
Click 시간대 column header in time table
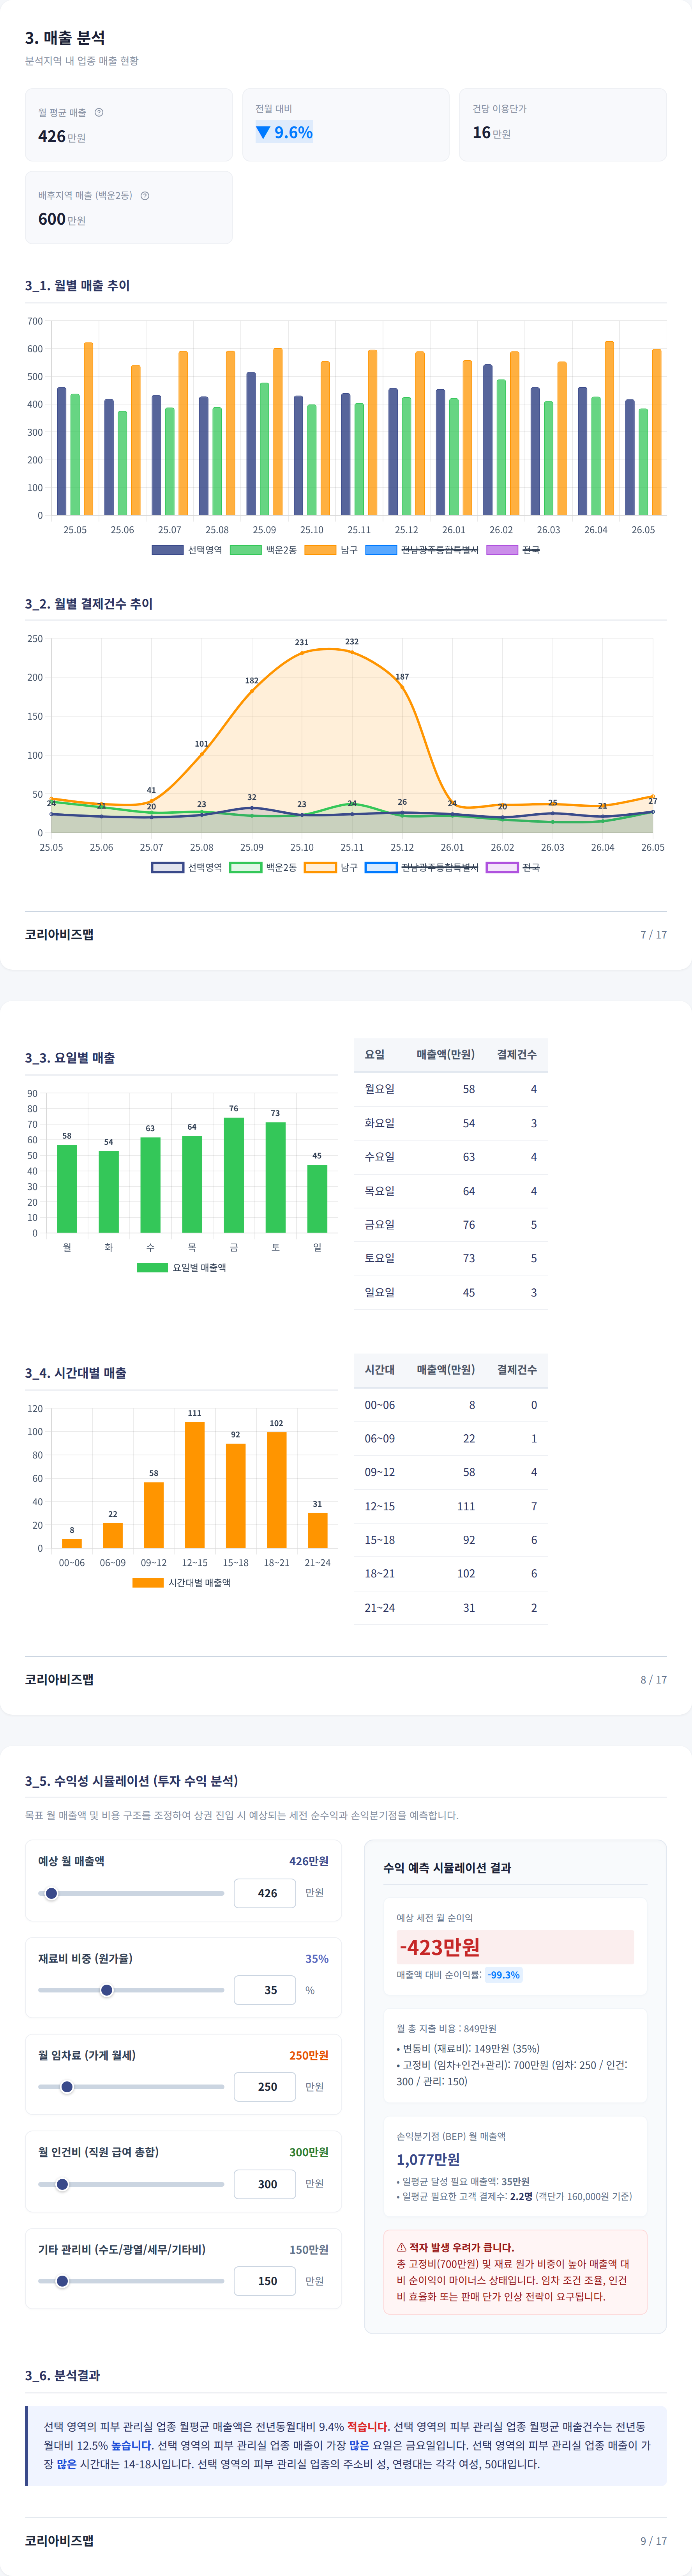point(380,1369)
